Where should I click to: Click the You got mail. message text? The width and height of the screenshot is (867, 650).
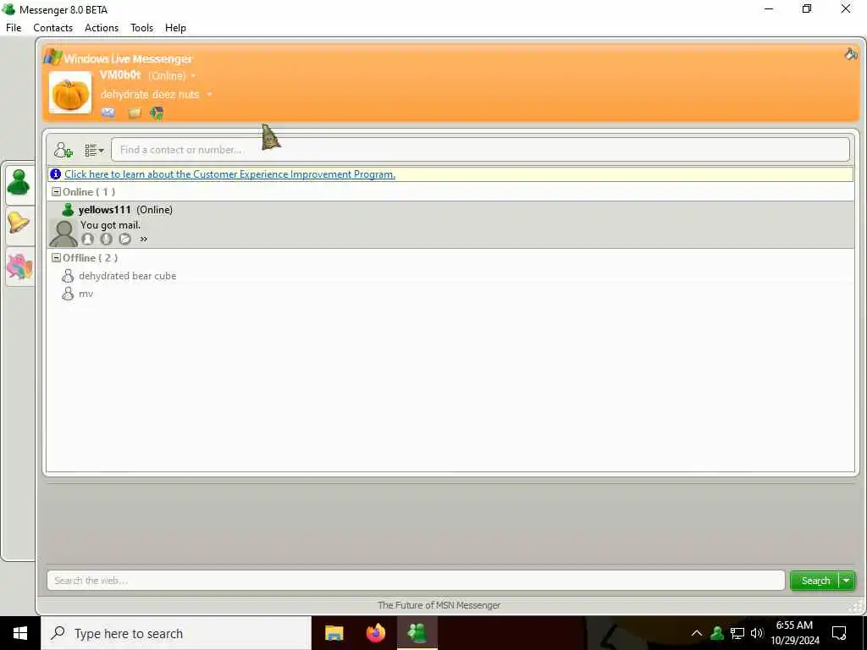111,225
